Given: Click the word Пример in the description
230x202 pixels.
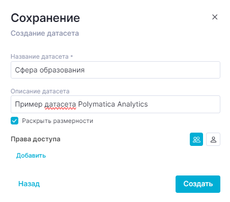Looking at the screenshot, I should (x=28, y=105).
